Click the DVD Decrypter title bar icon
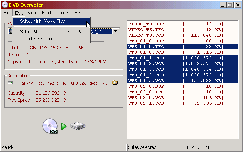243x152 pixels. pyautogui.click(x=5, y=5)
